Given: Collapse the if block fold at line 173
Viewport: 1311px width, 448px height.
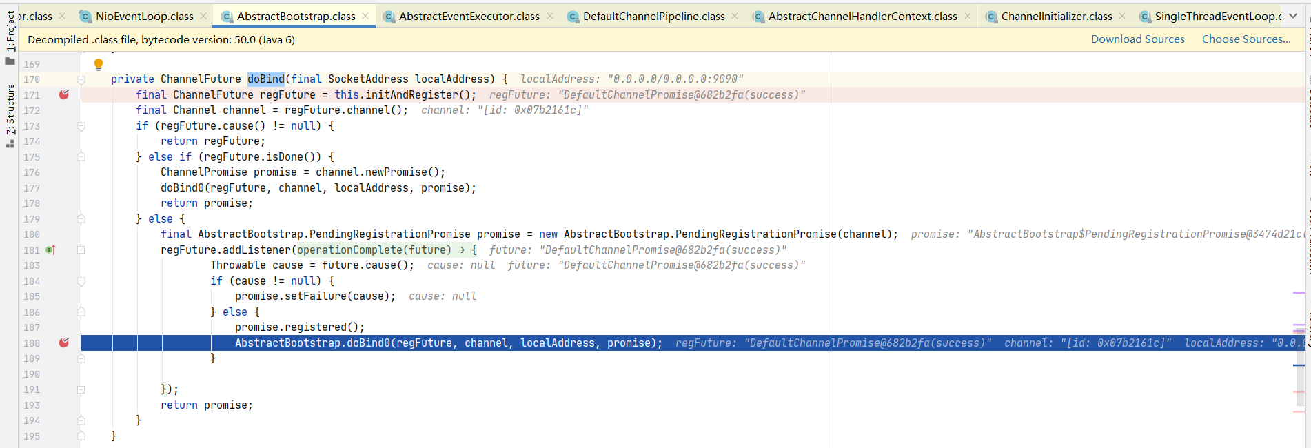Looking at the screenshot, I should point(81,126).
